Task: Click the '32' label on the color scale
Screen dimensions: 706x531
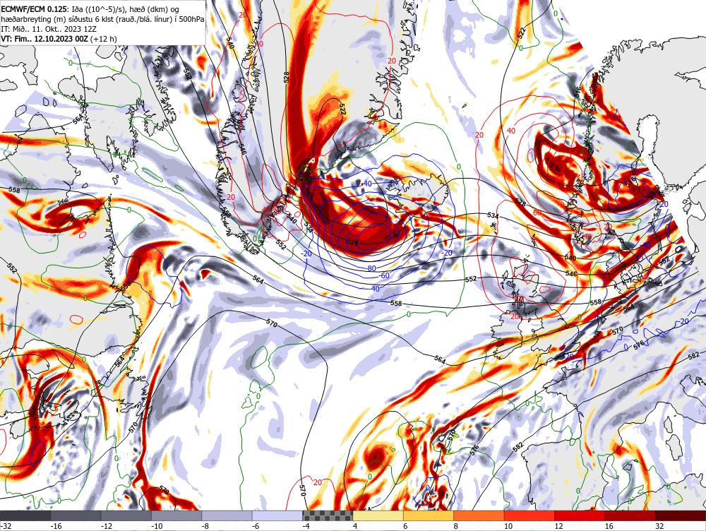Action: [659, 526]
